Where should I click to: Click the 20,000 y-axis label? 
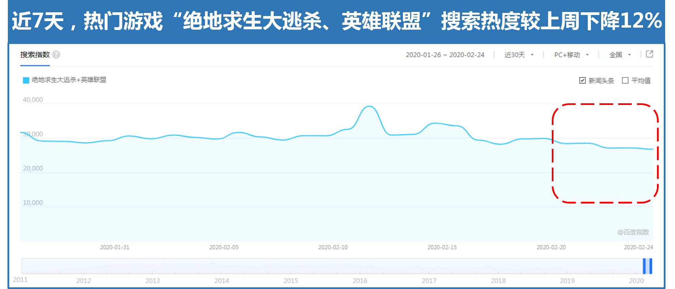click(x=33, y=168)
